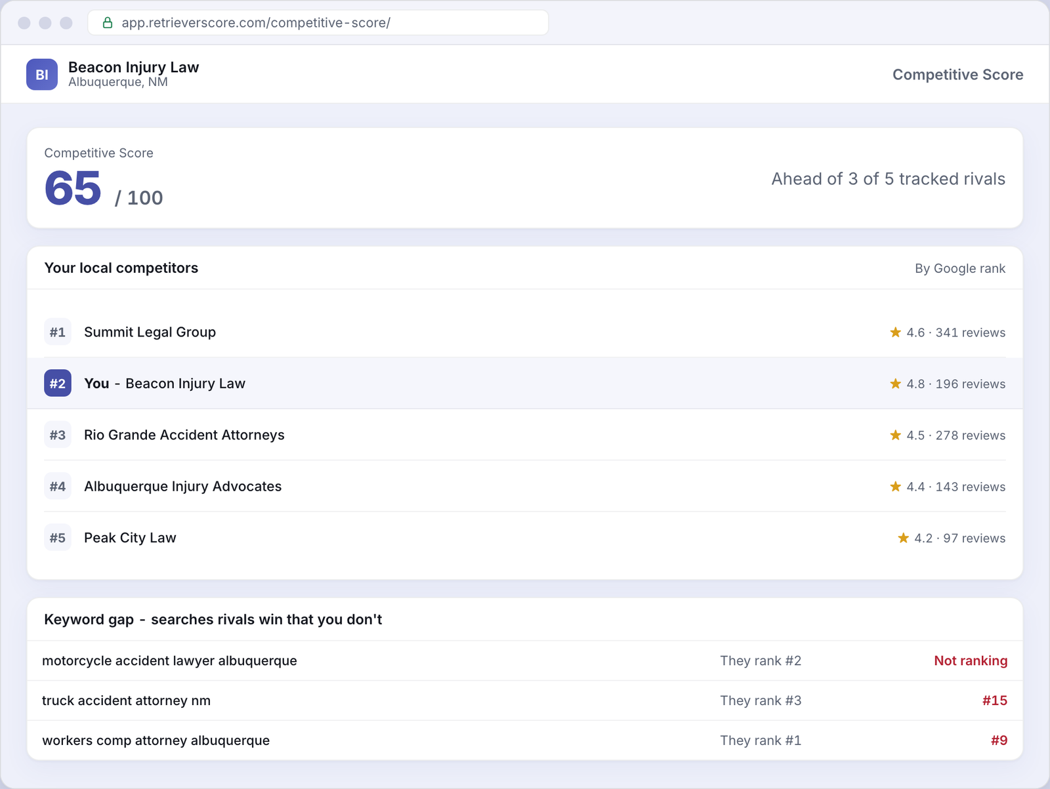1050x789 pixels.
Task: Open Albuquerque Injury Advocates entry
Action: tap(525, 486)
